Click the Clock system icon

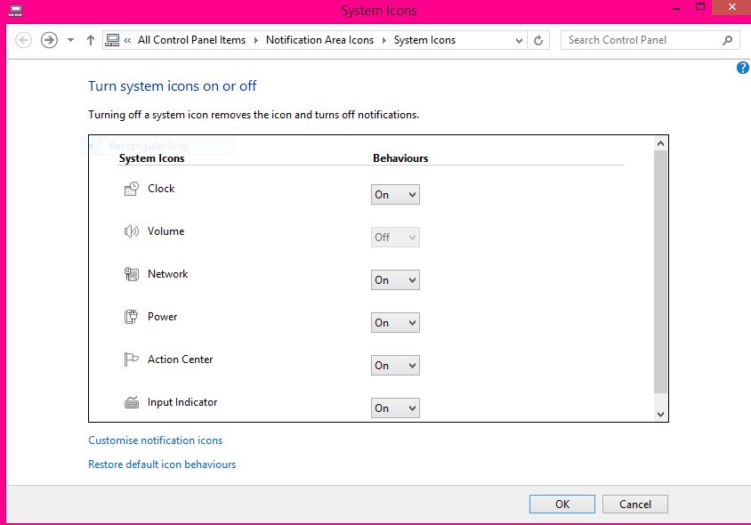pos(130,188)
